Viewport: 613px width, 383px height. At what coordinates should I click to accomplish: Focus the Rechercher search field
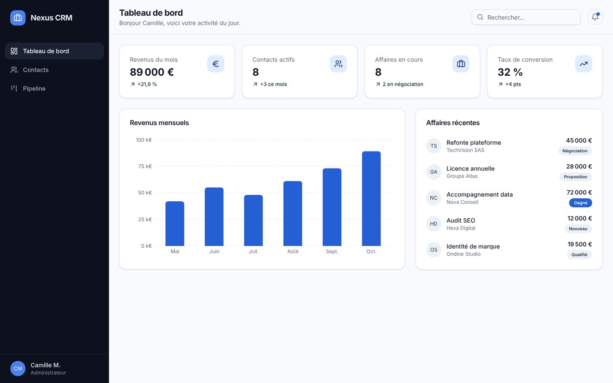(526, 17)
